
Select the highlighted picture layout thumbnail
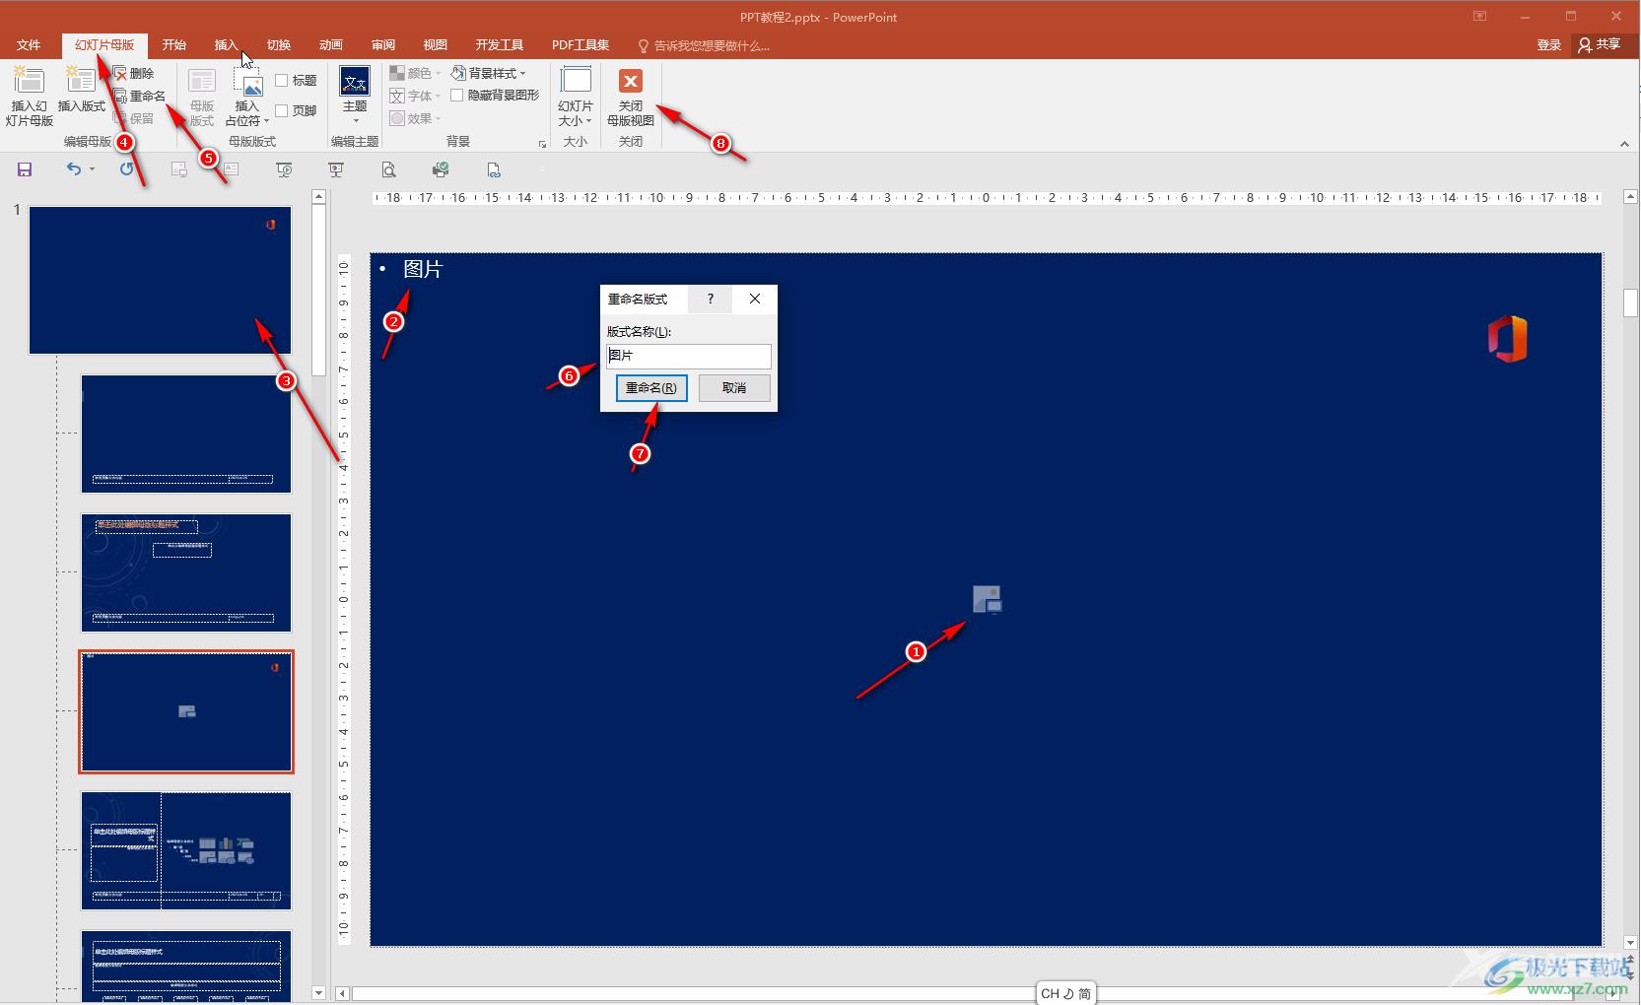(x=186, y=711)
